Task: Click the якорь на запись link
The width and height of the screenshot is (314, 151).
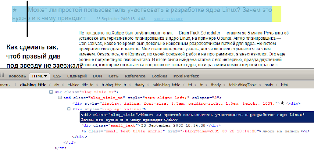Action: click(x=169, y=19)
